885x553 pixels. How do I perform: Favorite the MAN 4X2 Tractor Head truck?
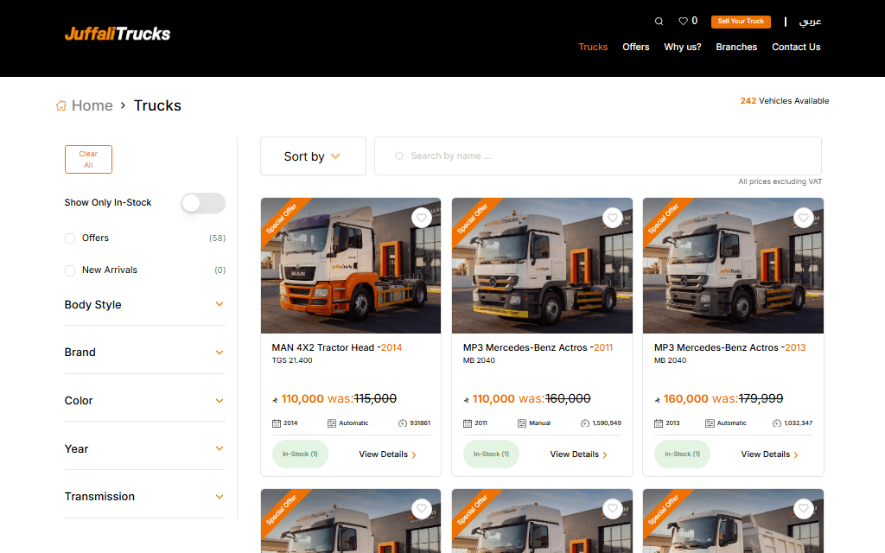[422, 218]
